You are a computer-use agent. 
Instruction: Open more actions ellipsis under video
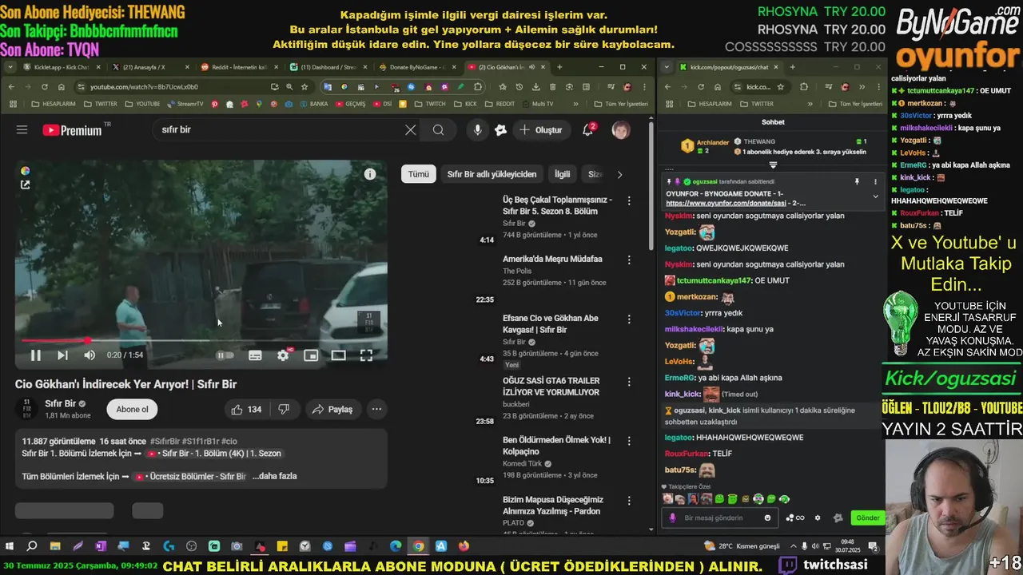coord(376,409)
